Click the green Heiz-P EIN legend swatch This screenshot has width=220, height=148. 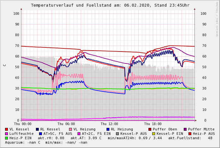7,138
